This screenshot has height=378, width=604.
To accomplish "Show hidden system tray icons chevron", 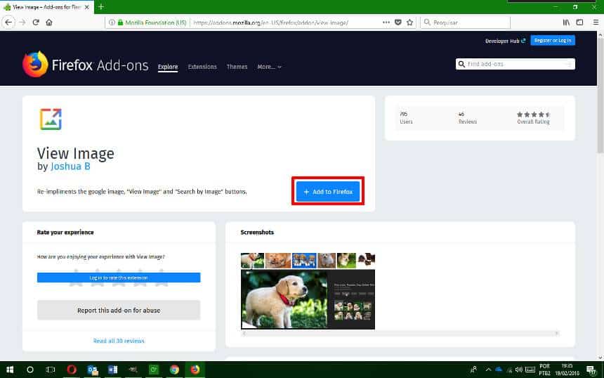I will (488, 370).
